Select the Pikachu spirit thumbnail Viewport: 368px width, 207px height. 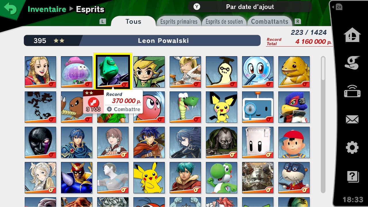(149, 178)
